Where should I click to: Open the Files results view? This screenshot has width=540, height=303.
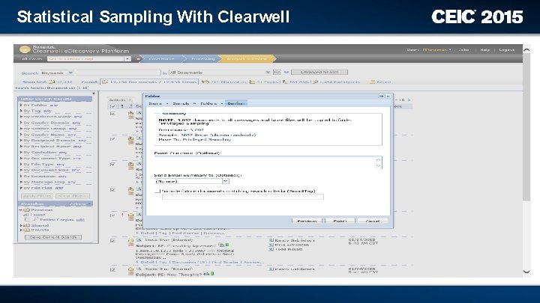pos(296,82)
